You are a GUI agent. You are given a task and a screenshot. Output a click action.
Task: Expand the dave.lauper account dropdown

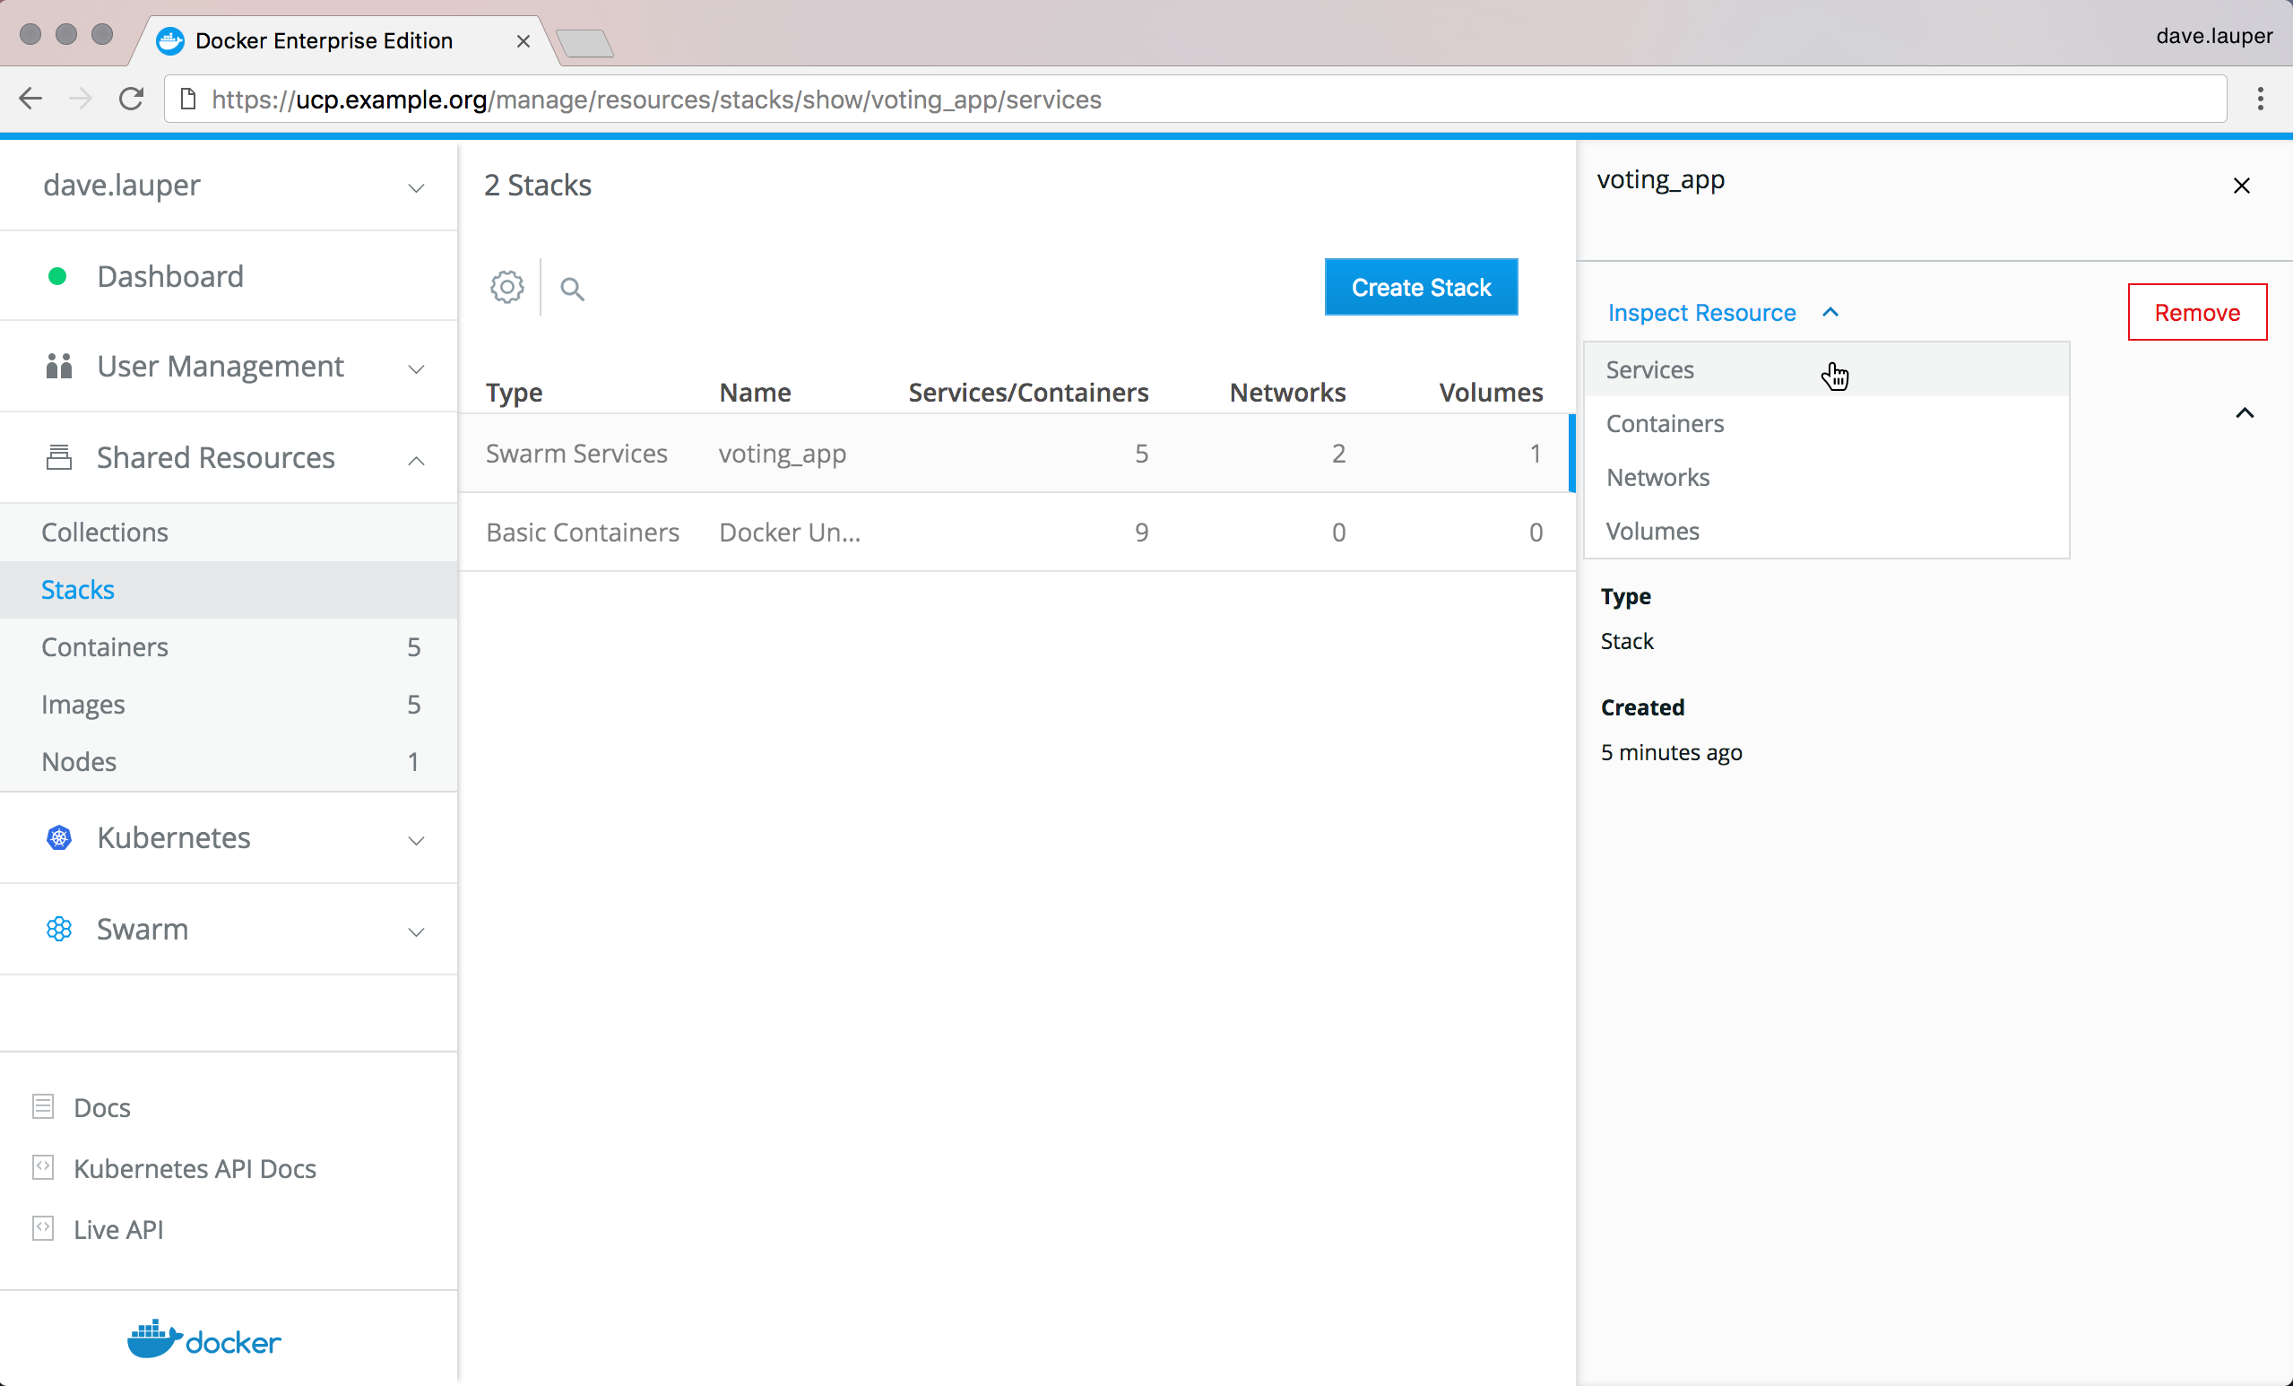416,188
